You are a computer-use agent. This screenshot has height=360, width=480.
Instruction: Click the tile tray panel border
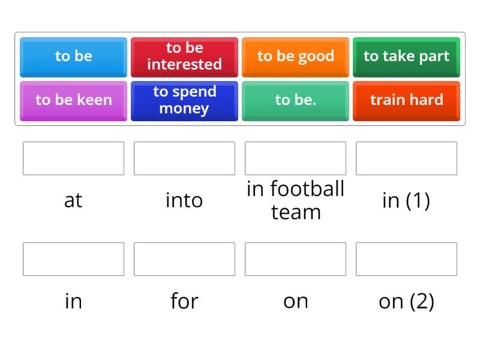pos(240,34)
